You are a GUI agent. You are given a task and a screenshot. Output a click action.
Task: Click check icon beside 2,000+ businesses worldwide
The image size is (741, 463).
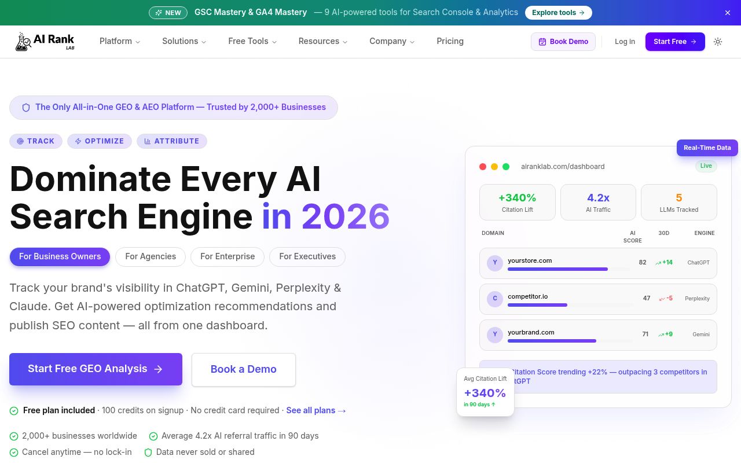click(x=14, y=436)
